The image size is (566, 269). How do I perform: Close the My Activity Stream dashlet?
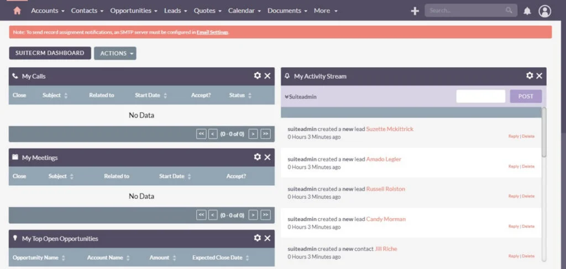tap(539, 76)
